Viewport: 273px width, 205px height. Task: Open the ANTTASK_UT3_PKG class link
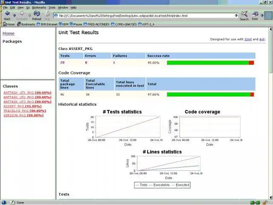[27, 102]
